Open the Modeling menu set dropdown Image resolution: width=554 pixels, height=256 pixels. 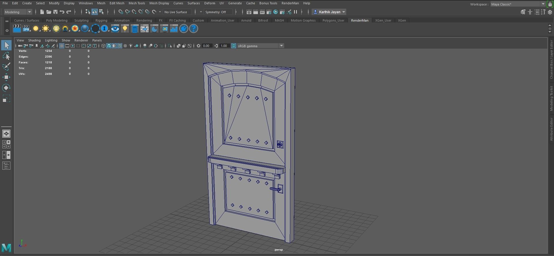tap(18, 12)
